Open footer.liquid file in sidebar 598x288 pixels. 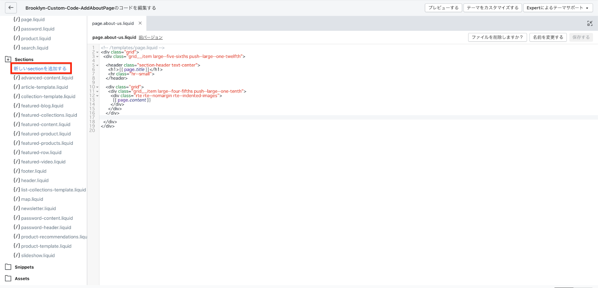34,171
